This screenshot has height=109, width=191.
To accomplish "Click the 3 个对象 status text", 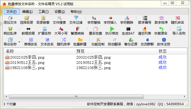I will pyautogui.click(x=10, y=104).
